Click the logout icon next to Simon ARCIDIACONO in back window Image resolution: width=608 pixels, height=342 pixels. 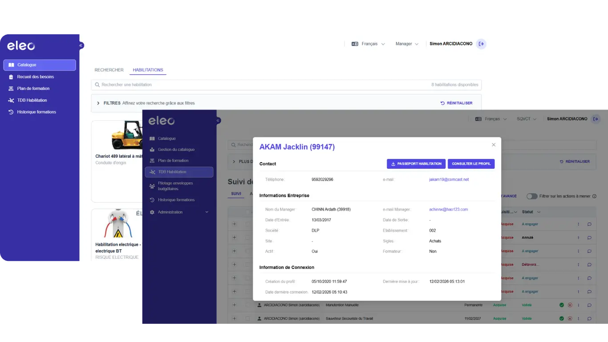pos(481,44)
